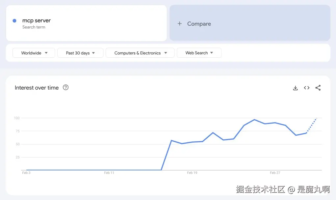The image size is (336, 200).
Task: Expand the Web Search type dropdown
Action: pos(199,53)
